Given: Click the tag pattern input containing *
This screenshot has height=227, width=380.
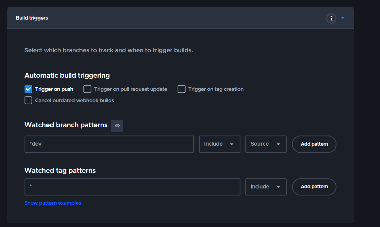Looking at the screenshot, I should 132,187.
